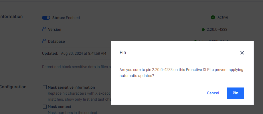Click the Pin button to confirm
Viewport: 263px width, 114px height.
(x=235, y=93)
